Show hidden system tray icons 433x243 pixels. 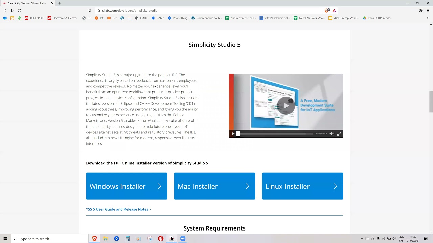[362, 239]
